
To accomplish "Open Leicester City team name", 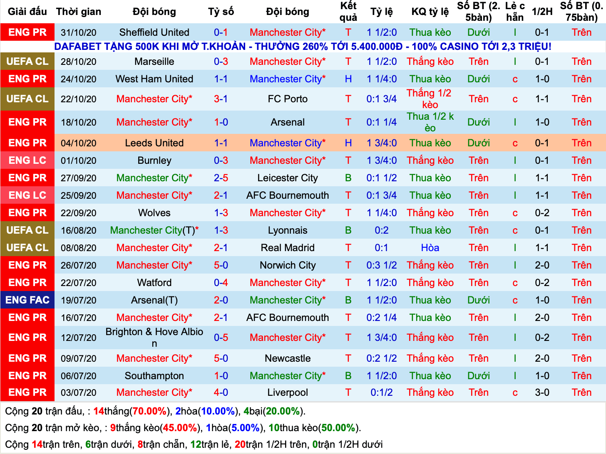I will coord(288,178).
